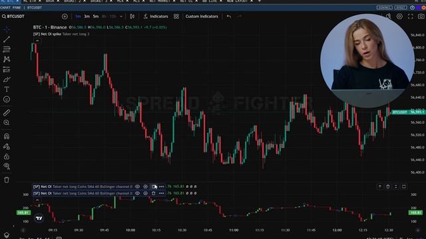Open Custom Indicators
The height and width of the screenshot is (239, 426).
pyautogui.click(x=202, y=17)
